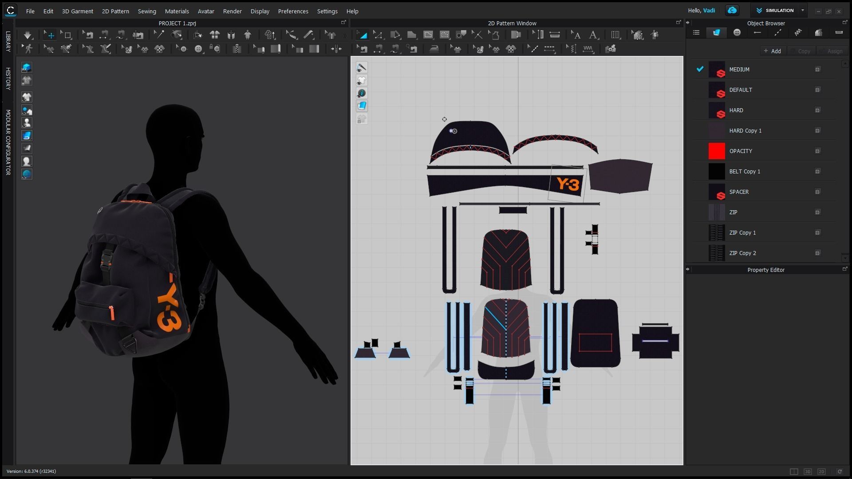The width and height of the screenshot is (852, 479).
Task: Toggle the 2D window blue fabric texture icon
Action: point(362,106)
